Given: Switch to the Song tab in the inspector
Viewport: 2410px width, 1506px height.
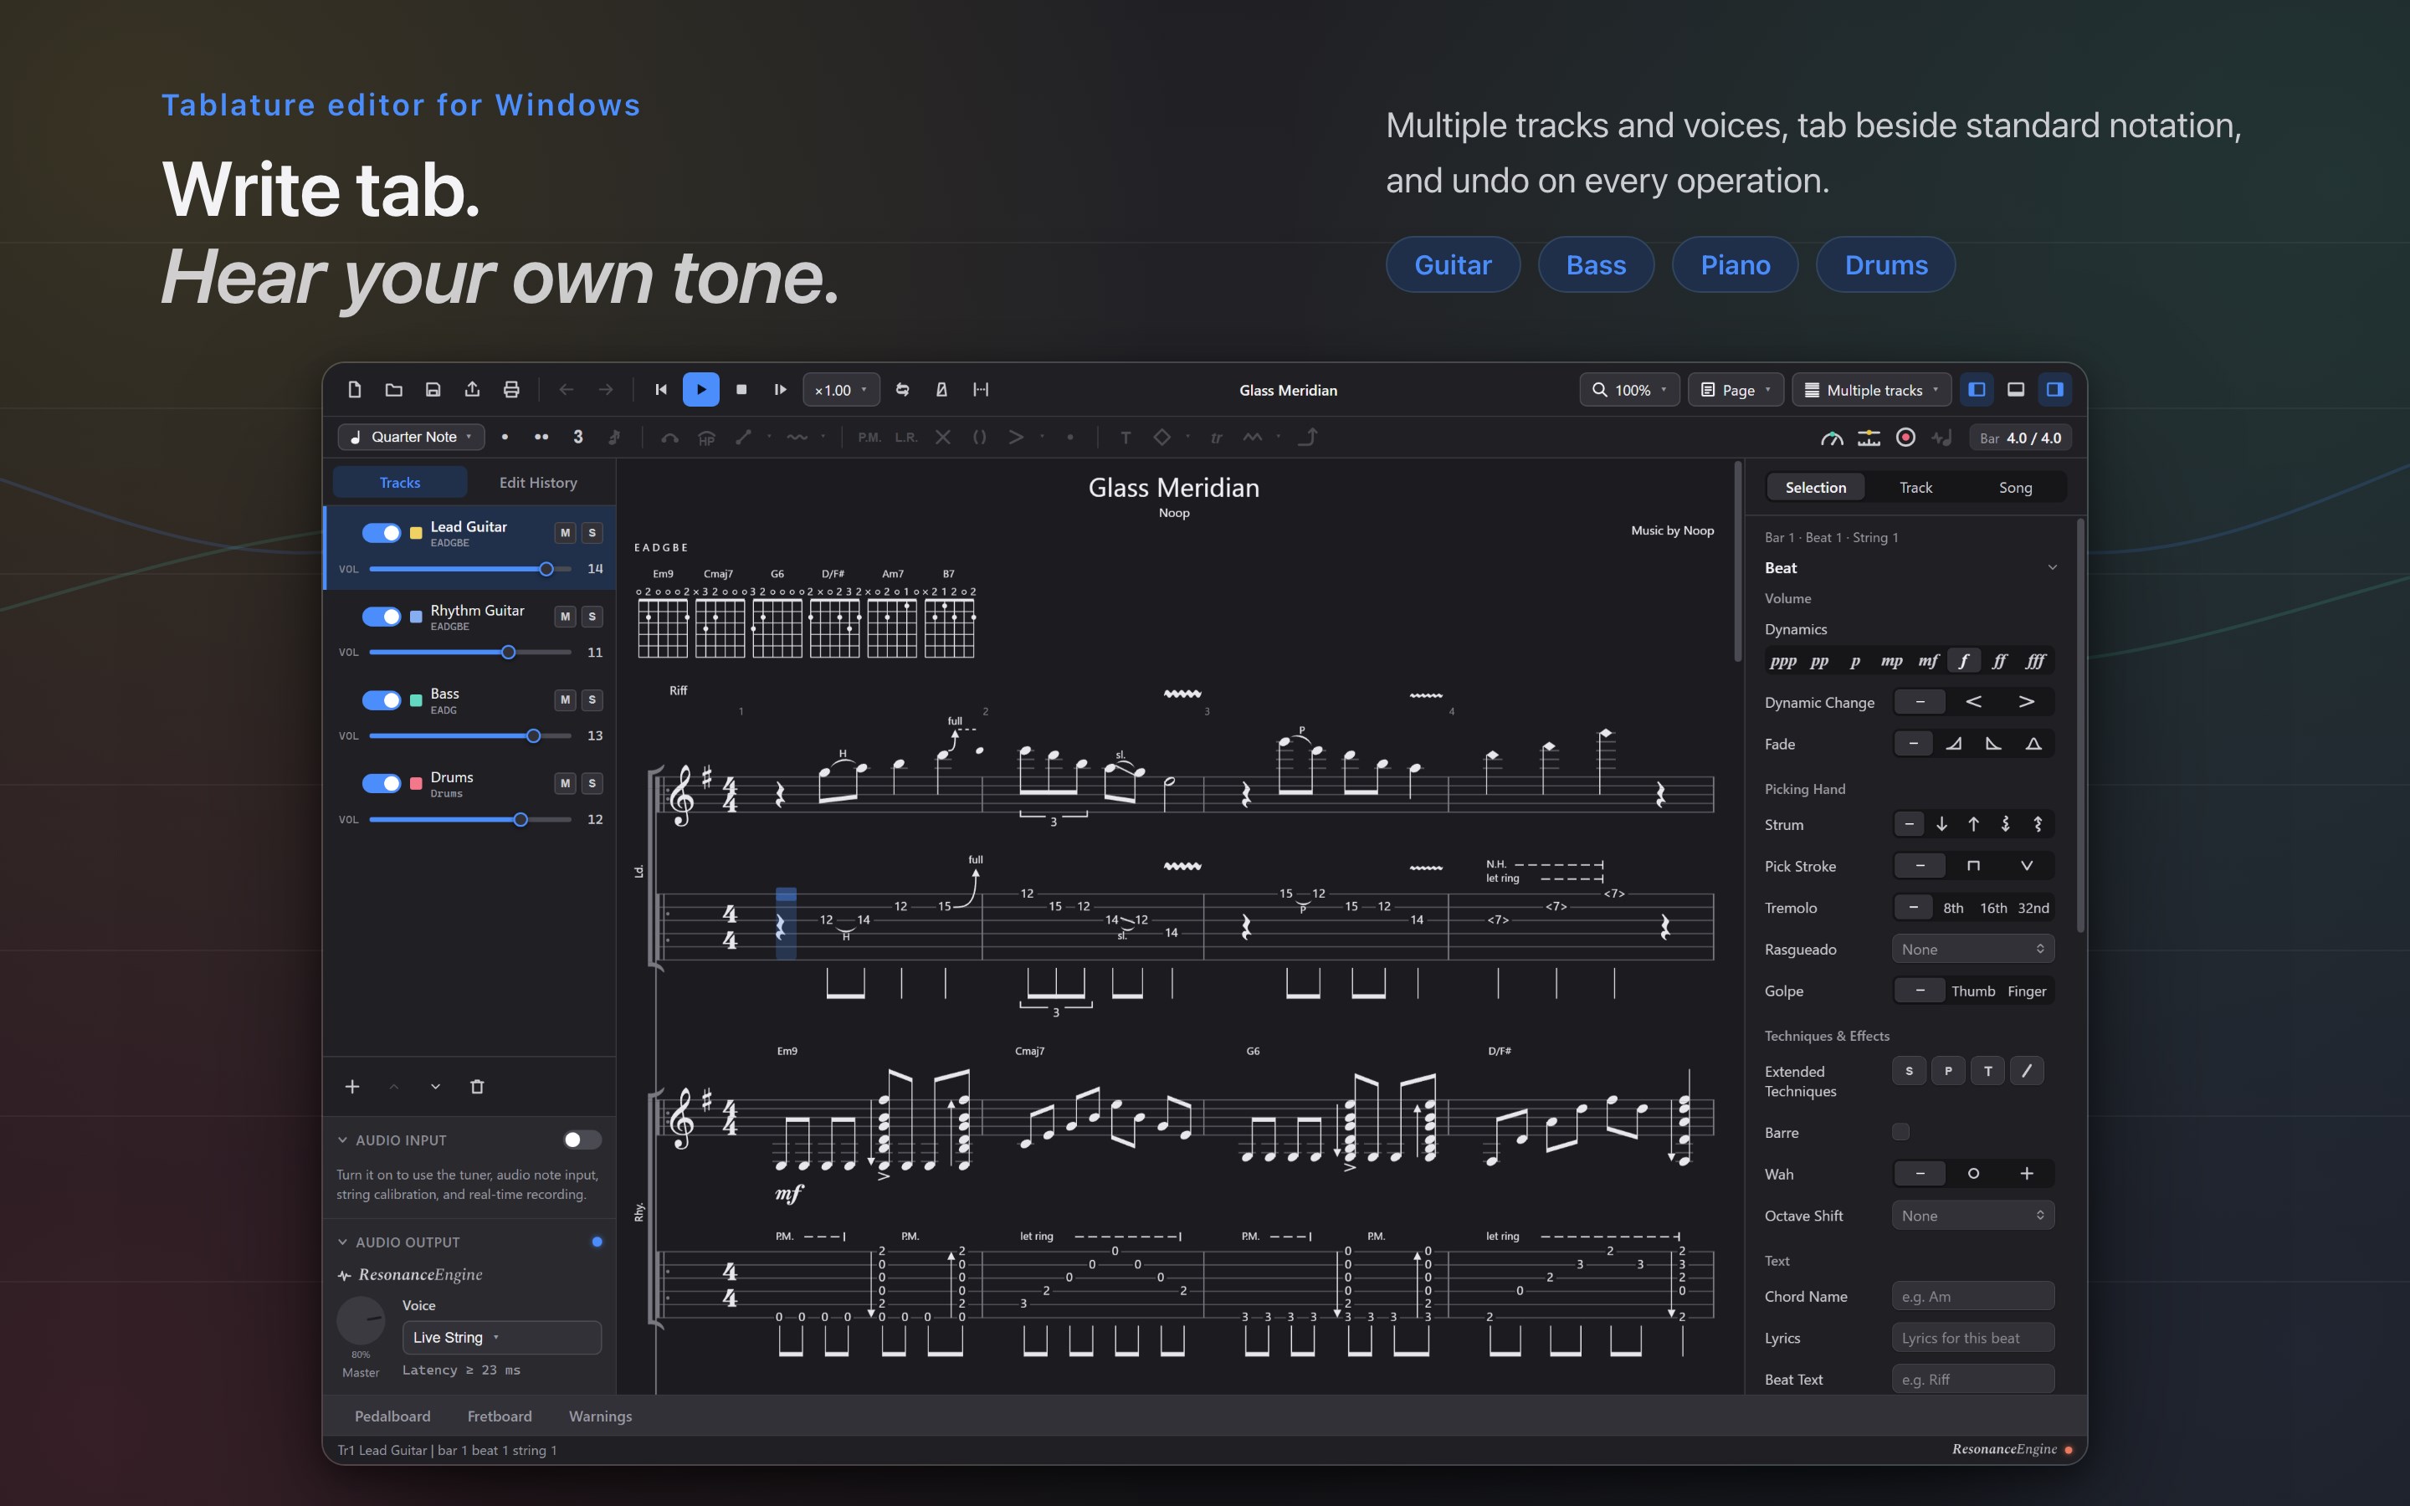Looking at the screenshot, I should pyautogui.click(x=2016, y=487).
